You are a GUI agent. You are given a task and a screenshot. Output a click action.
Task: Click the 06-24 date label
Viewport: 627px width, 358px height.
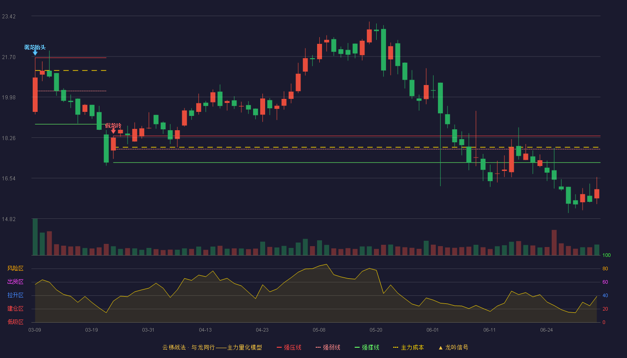(x=546, y=330)
